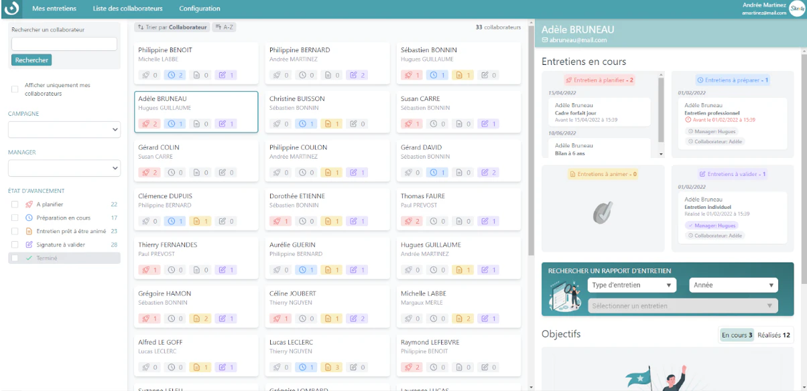This screenshot has width=807, height=391.
Task: Click the search report illustration icon
Action: coord(564,295)
